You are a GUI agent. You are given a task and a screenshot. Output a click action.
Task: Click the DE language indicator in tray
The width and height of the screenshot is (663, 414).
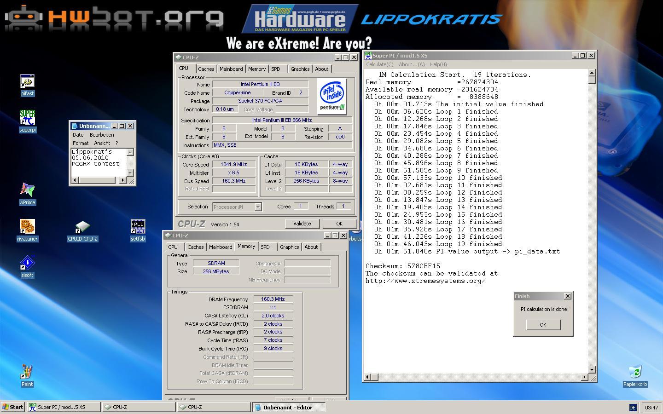(633, 407)
